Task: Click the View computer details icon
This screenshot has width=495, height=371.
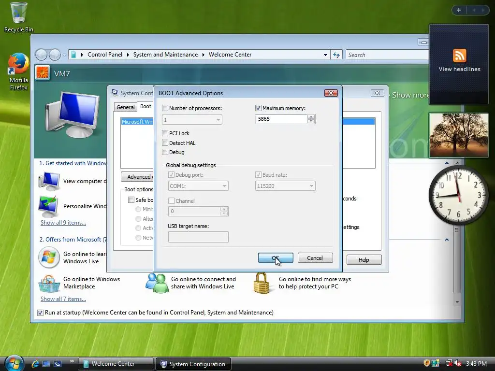Action: (49, 181)
